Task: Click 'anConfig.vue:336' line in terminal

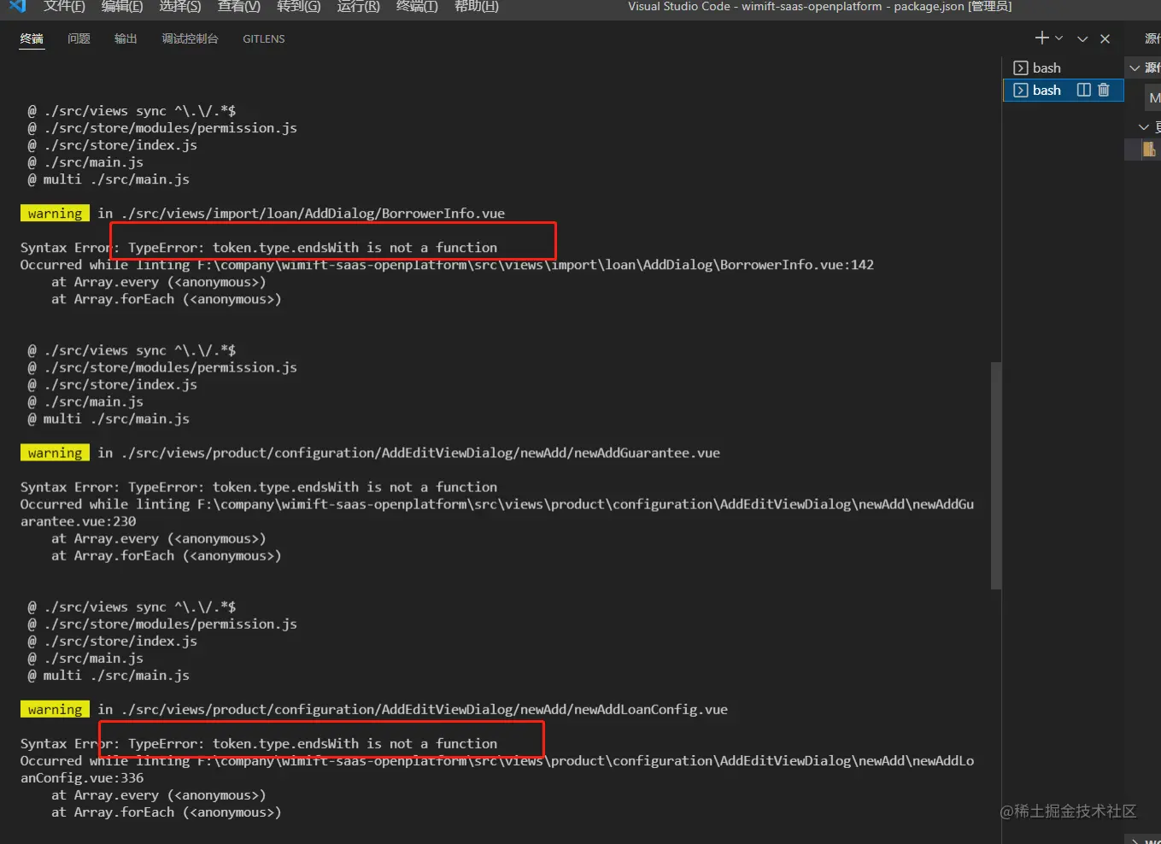Action: click(x=82, y=778)
